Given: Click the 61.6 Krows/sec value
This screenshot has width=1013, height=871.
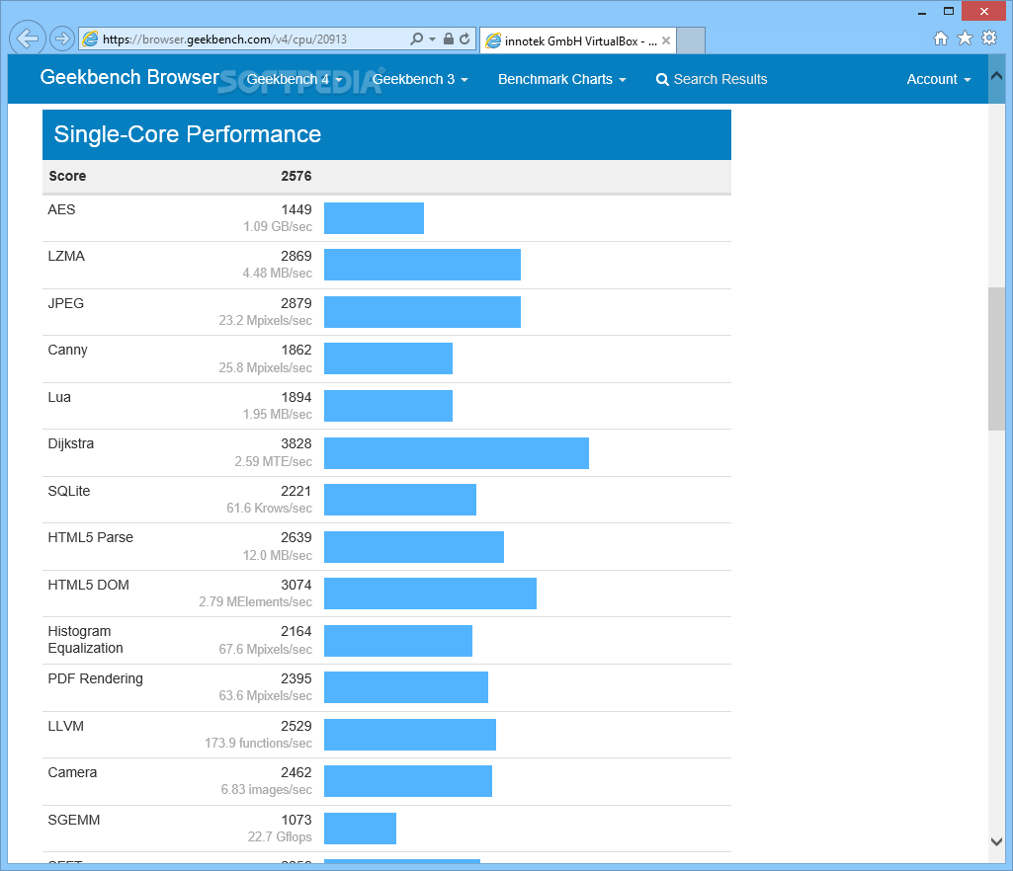Looking at the screenshot, I should click(270, 509).
